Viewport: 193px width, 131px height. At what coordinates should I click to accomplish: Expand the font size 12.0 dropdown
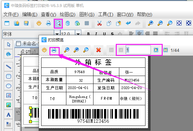[x=78, y=34]
